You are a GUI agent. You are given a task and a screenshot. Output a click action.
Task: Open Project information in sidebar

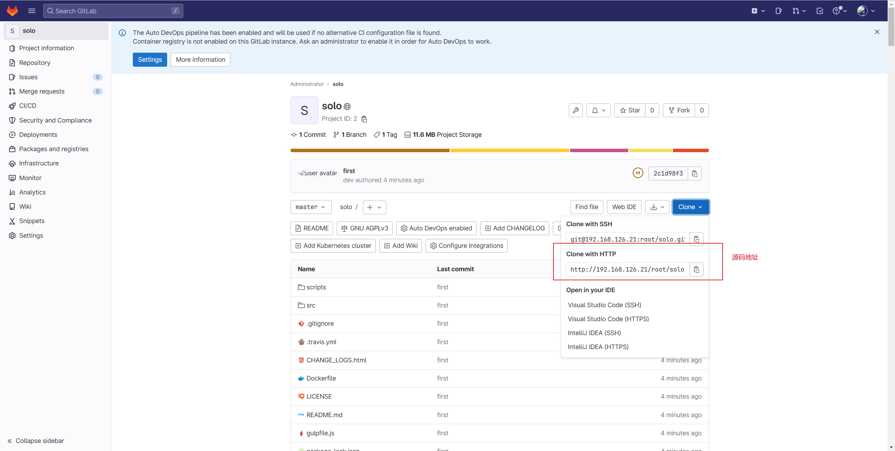click(56, 48)
